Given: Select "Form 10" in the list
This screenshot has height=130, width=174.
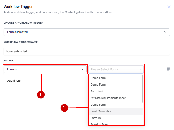Looking at the screenshot, I should tap(96, 118).
